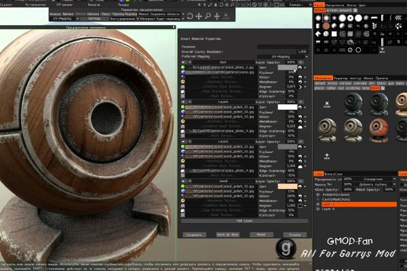The height and width of the screenshot is (271, 407).
Task: Click the peach color swatch of the wood layer
Action: click(288, 186)
